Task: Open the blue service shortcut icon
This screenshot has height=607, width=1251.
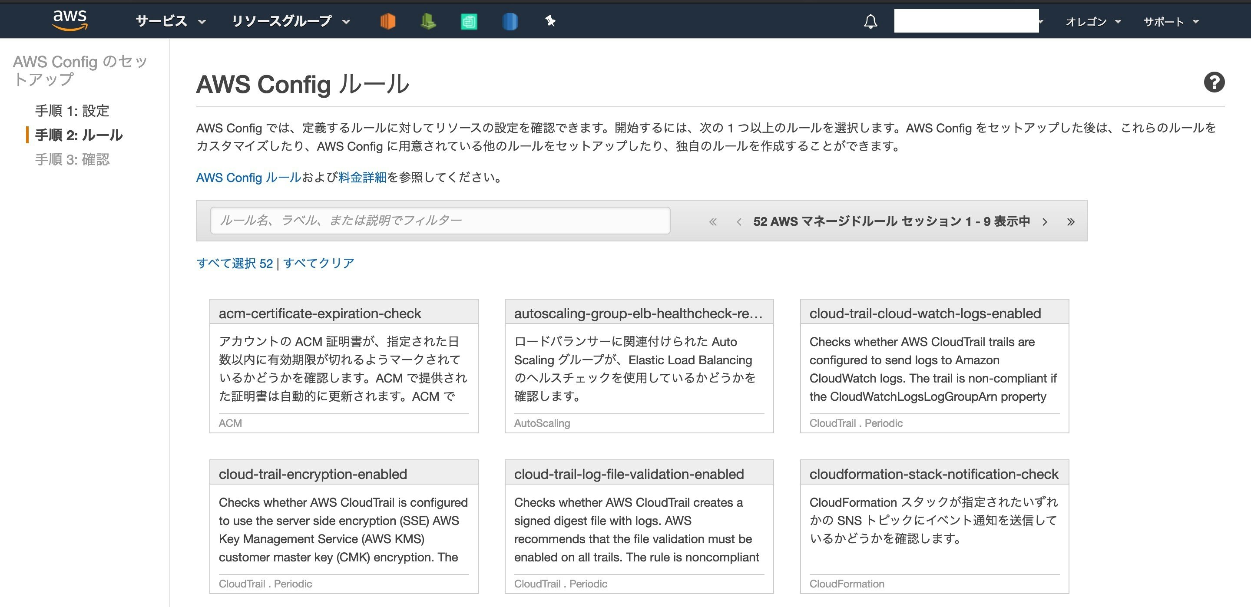Action: click(510, 21)
